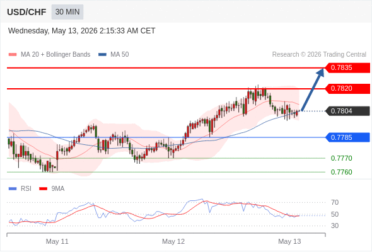
Task: Click the RSI 30 level label
Action: coord(335,226)
